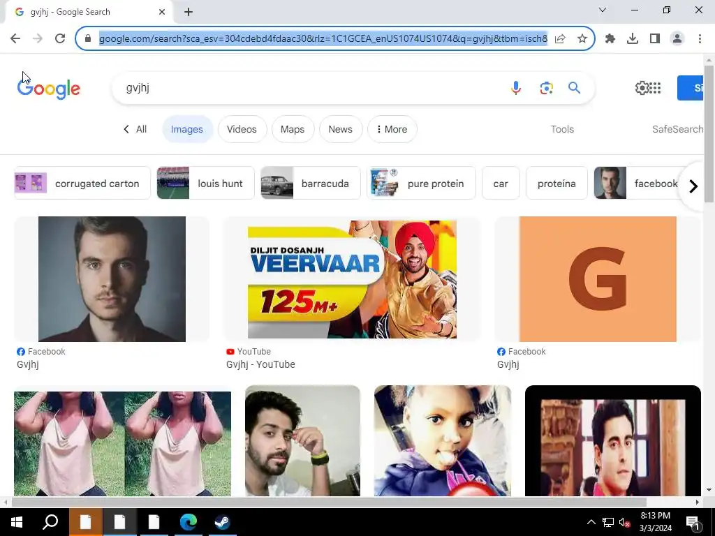
Task: Open Chrome downloads
Action: [633, 38]
